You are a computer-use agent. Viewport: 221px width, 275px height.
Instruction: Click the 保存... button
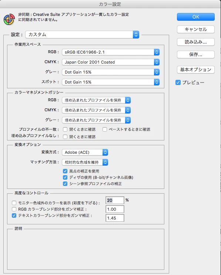[x=196, y=55]
